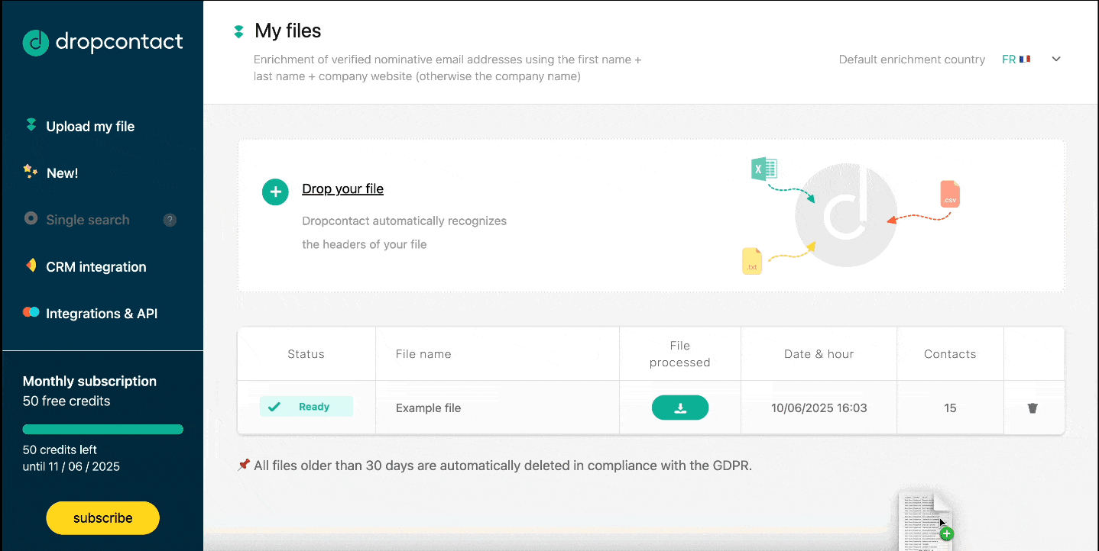Click the monthly credits progress bar

[x=103, y=429]
